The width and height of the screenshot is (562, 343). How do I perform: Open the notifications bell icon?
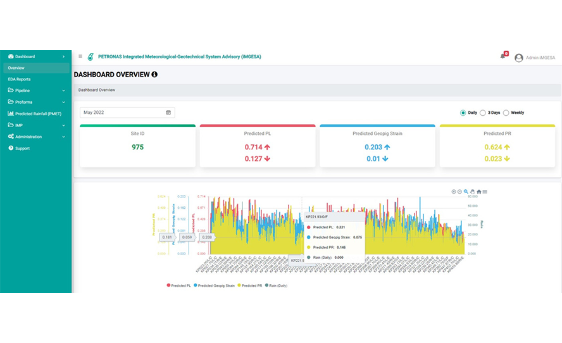503,56
